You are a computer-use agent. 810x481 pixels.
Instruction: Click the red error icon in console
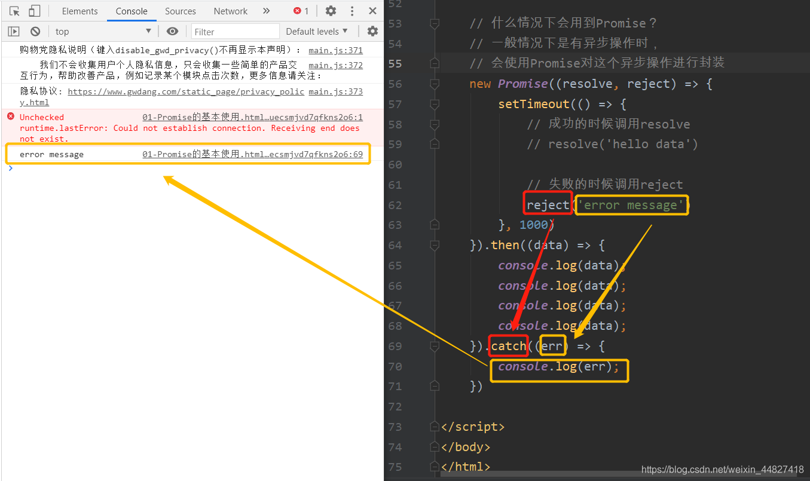[x=10, y=117]
